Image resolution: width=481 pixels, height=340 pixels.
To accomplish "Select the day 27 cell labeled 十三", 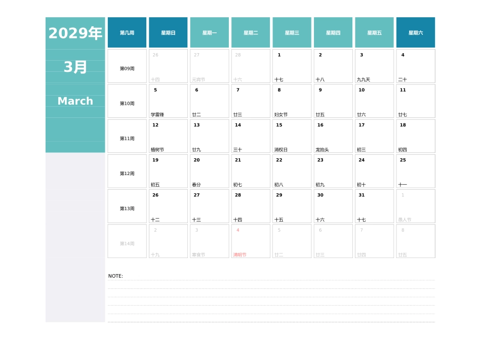I will coord(210,206).
